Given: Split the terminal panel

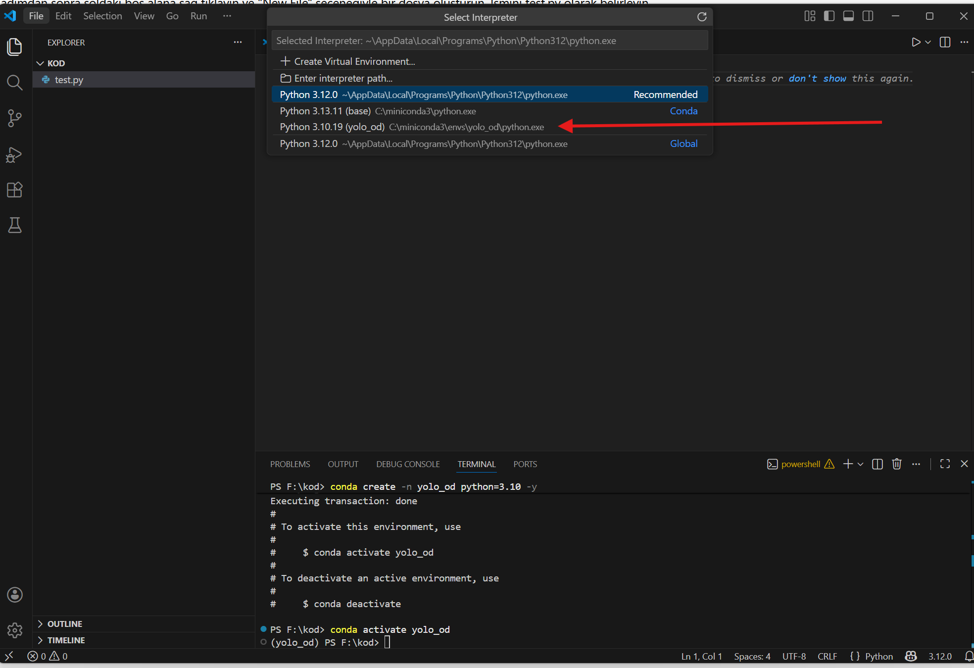Looking at the screenshot, I should 877,464.
